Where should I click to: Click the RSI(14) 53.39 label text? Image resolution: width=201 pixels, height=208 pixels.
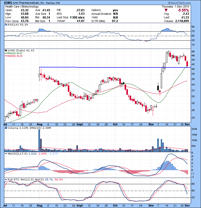[18, 25]
